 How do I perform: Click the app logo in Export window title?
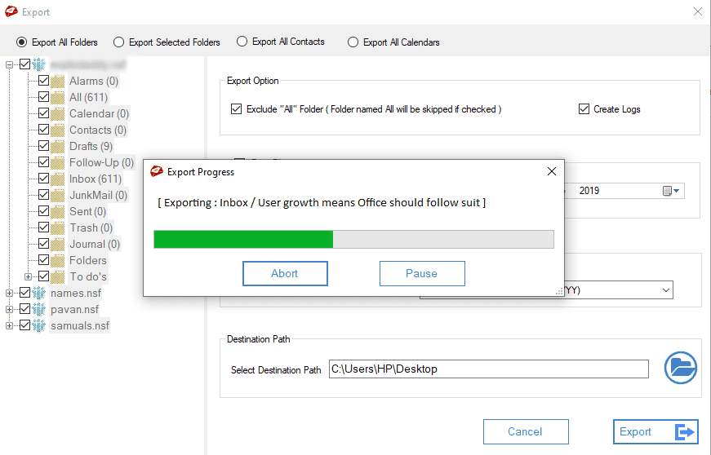coord(11,11)
